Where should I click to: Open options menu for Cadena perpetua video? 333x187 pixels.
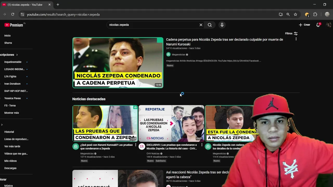[296, 39]
